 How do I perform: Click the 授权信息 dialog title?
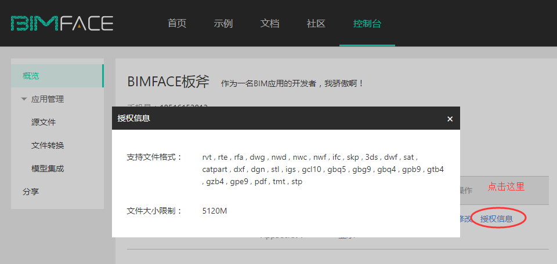click(133, 118)
